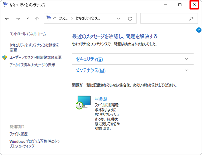Screen dimensions: 202x155
Task: Click the title bar flag icon
Action: pyautogui.click(x=5, y=5)
